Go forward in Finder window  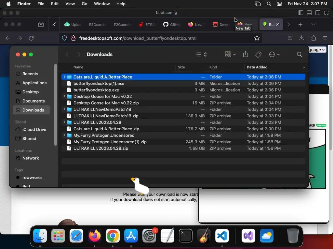pos(79,54)
